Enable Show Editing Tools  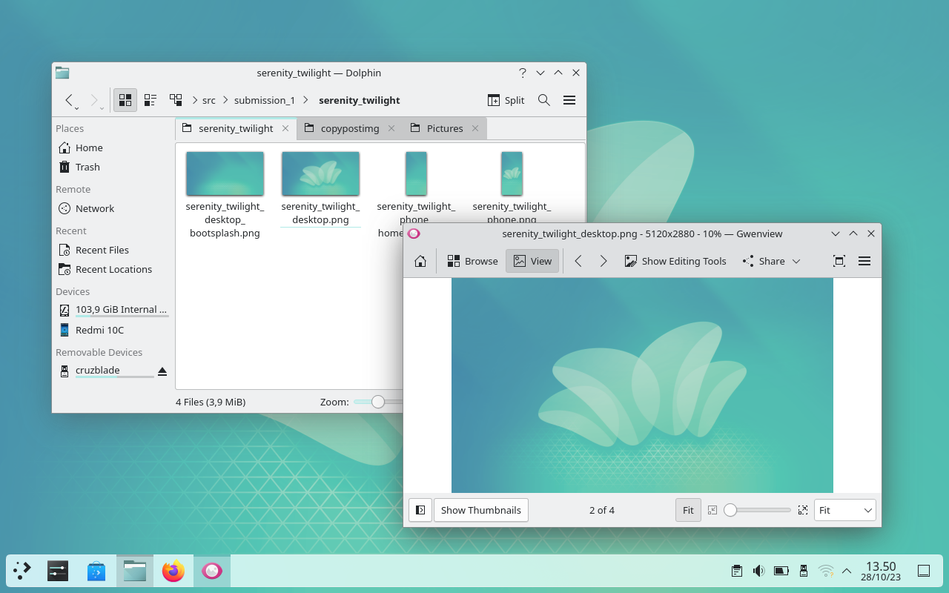point(675,261)
